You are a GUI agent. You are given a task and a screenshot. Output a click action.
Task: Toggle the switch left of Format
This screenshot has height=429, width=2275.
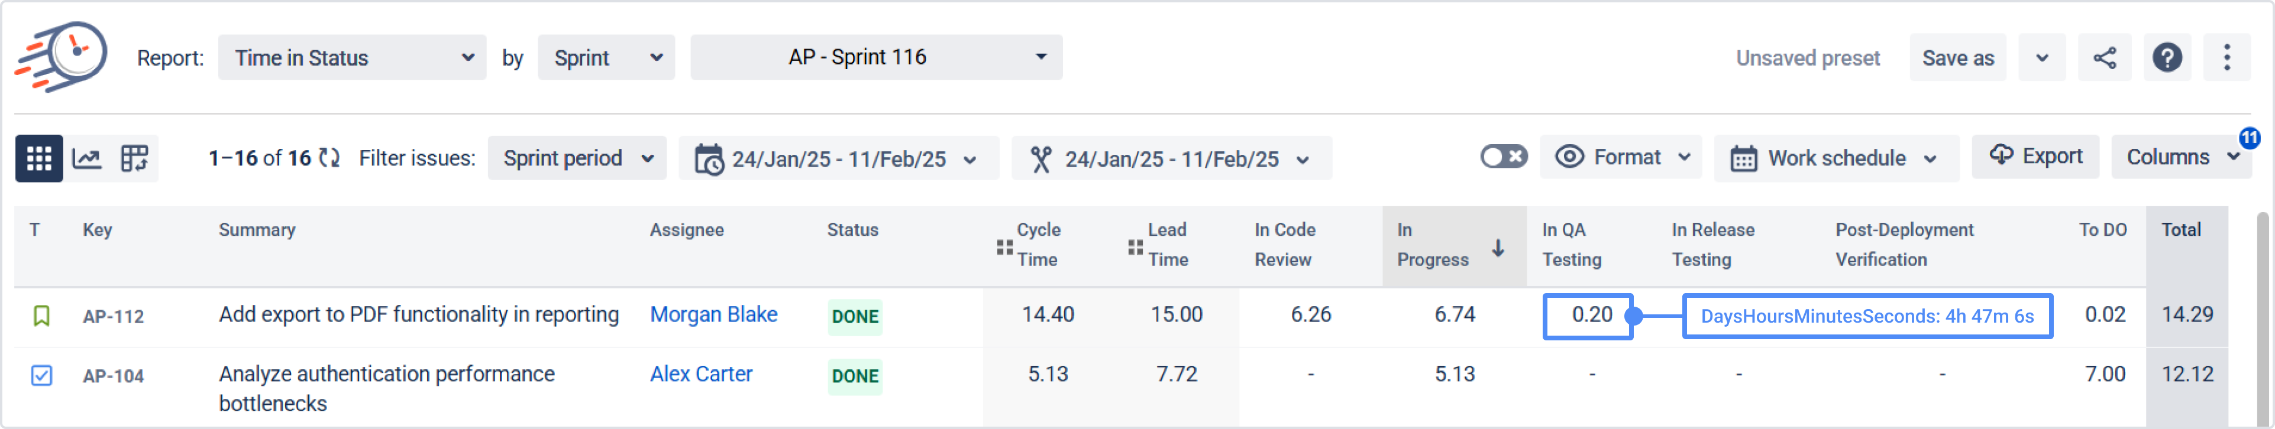tap(1503, 157)
